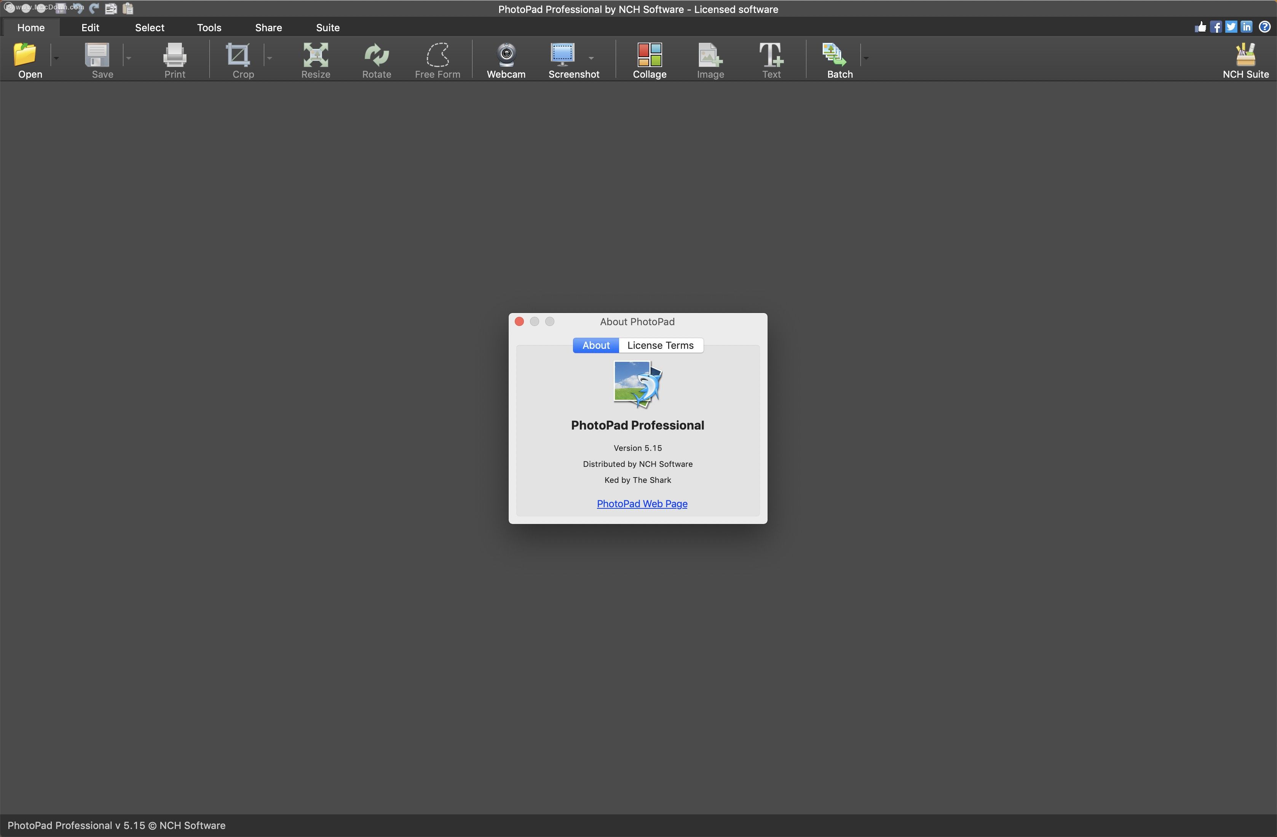Switch to the Home ribbon tab
The image size is (1277, 837).
30,27
